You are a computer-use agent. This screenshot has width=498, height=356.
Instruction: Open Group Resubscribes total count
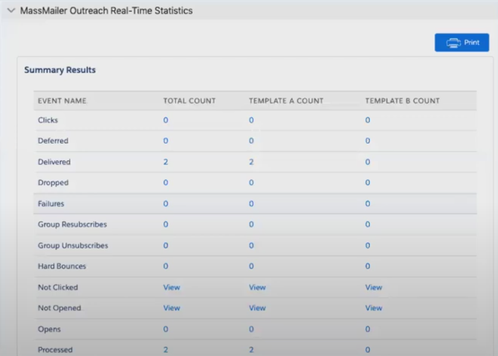(166, 224)
